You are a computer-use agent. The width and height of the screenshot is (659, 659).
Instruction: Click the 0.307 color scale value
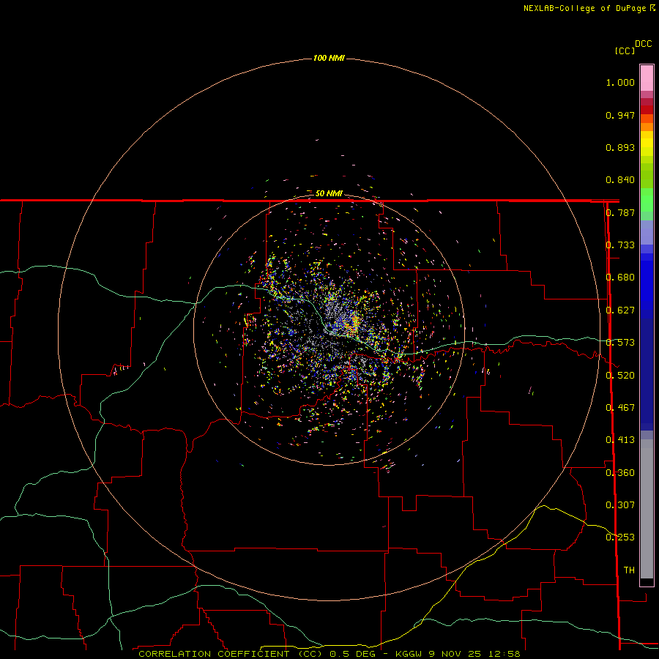[620, 505]
